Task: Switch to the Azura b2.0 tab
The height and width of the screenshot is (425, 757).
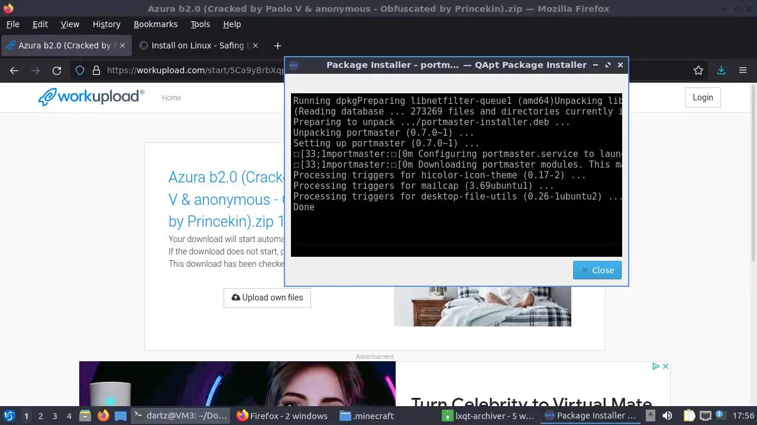Action: coord(66,45)
